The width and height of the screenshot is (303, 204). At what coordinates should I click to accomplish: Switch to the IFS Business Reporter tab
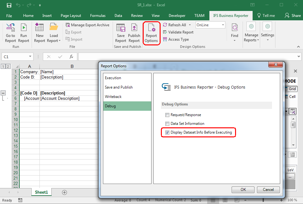[x=231, y=16]
